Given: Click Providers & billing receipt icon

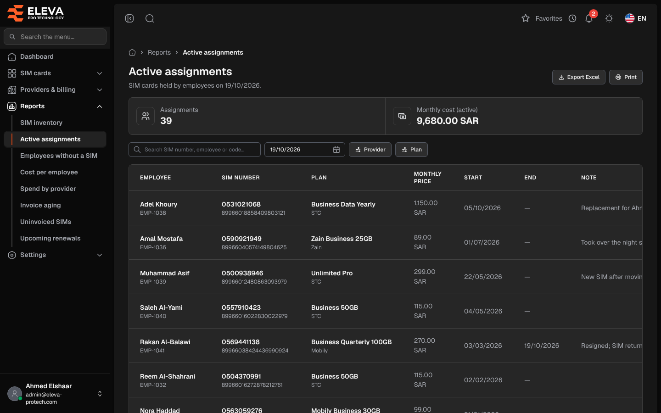Looking at the screenshot, I should pos(12,90).
